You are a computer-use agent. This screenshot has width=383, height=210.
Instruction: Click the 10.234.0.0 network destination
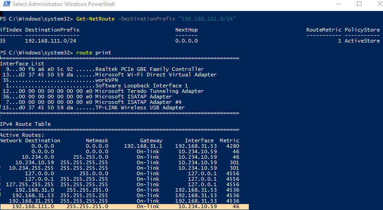pos(38,157)
